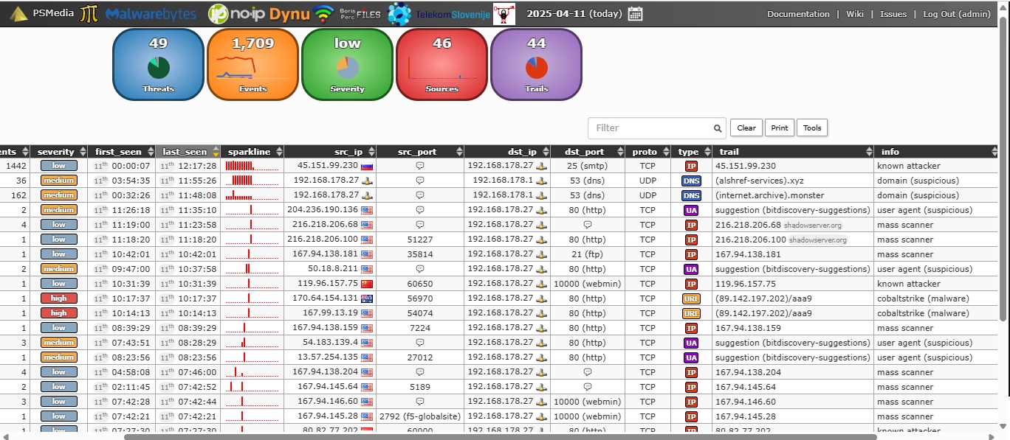Open the red Sources summary tile

pos(442,65)
